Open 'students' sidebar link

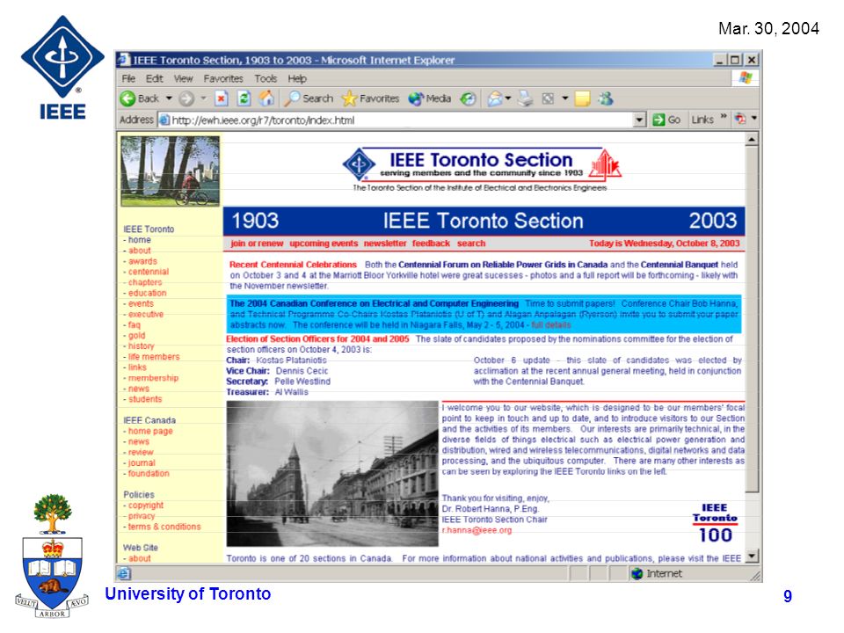(x=145, y=399)
